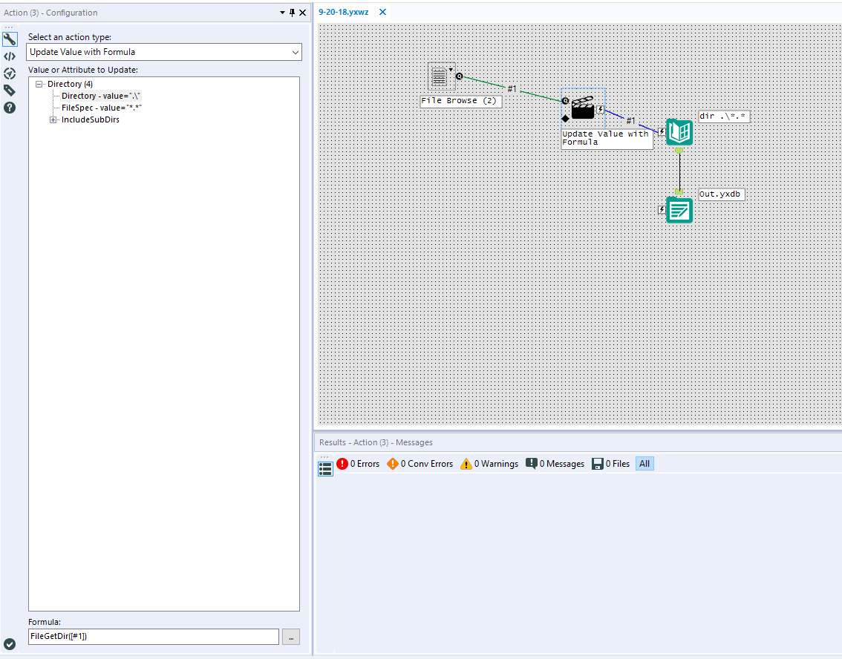Open the Select an action type dropdown
Viewport: 842px width, 659px height.
296,52
